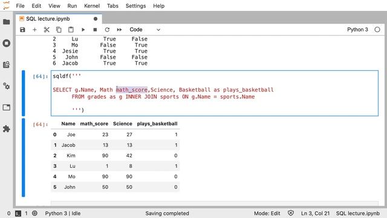This screenshot has width=387, height=218.
Task: Click the Joe cell in output table
Action: click(x=71, y=134)
